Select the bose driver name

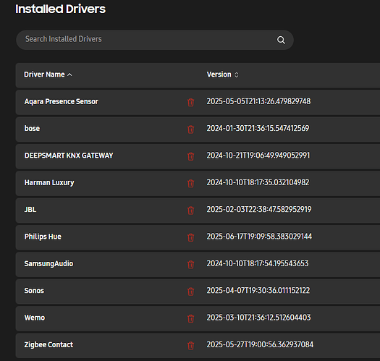coord(32,128)
